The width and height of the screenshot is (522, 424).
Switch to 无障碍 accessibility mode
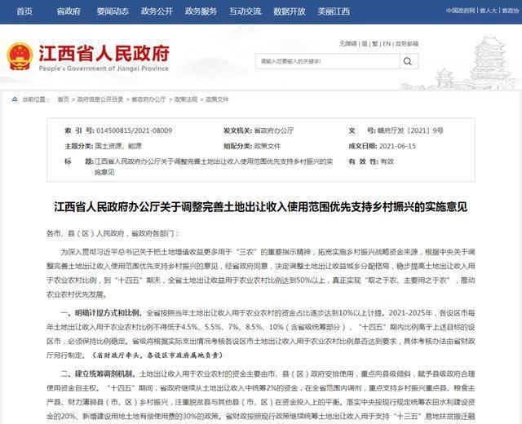[x=348, y=43]
